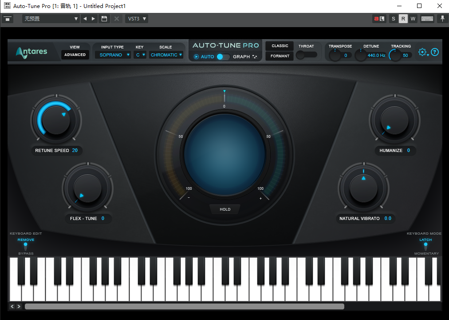Pin the plugin window with pin icon
449x320 pixels.
click(x=442, y=19)
